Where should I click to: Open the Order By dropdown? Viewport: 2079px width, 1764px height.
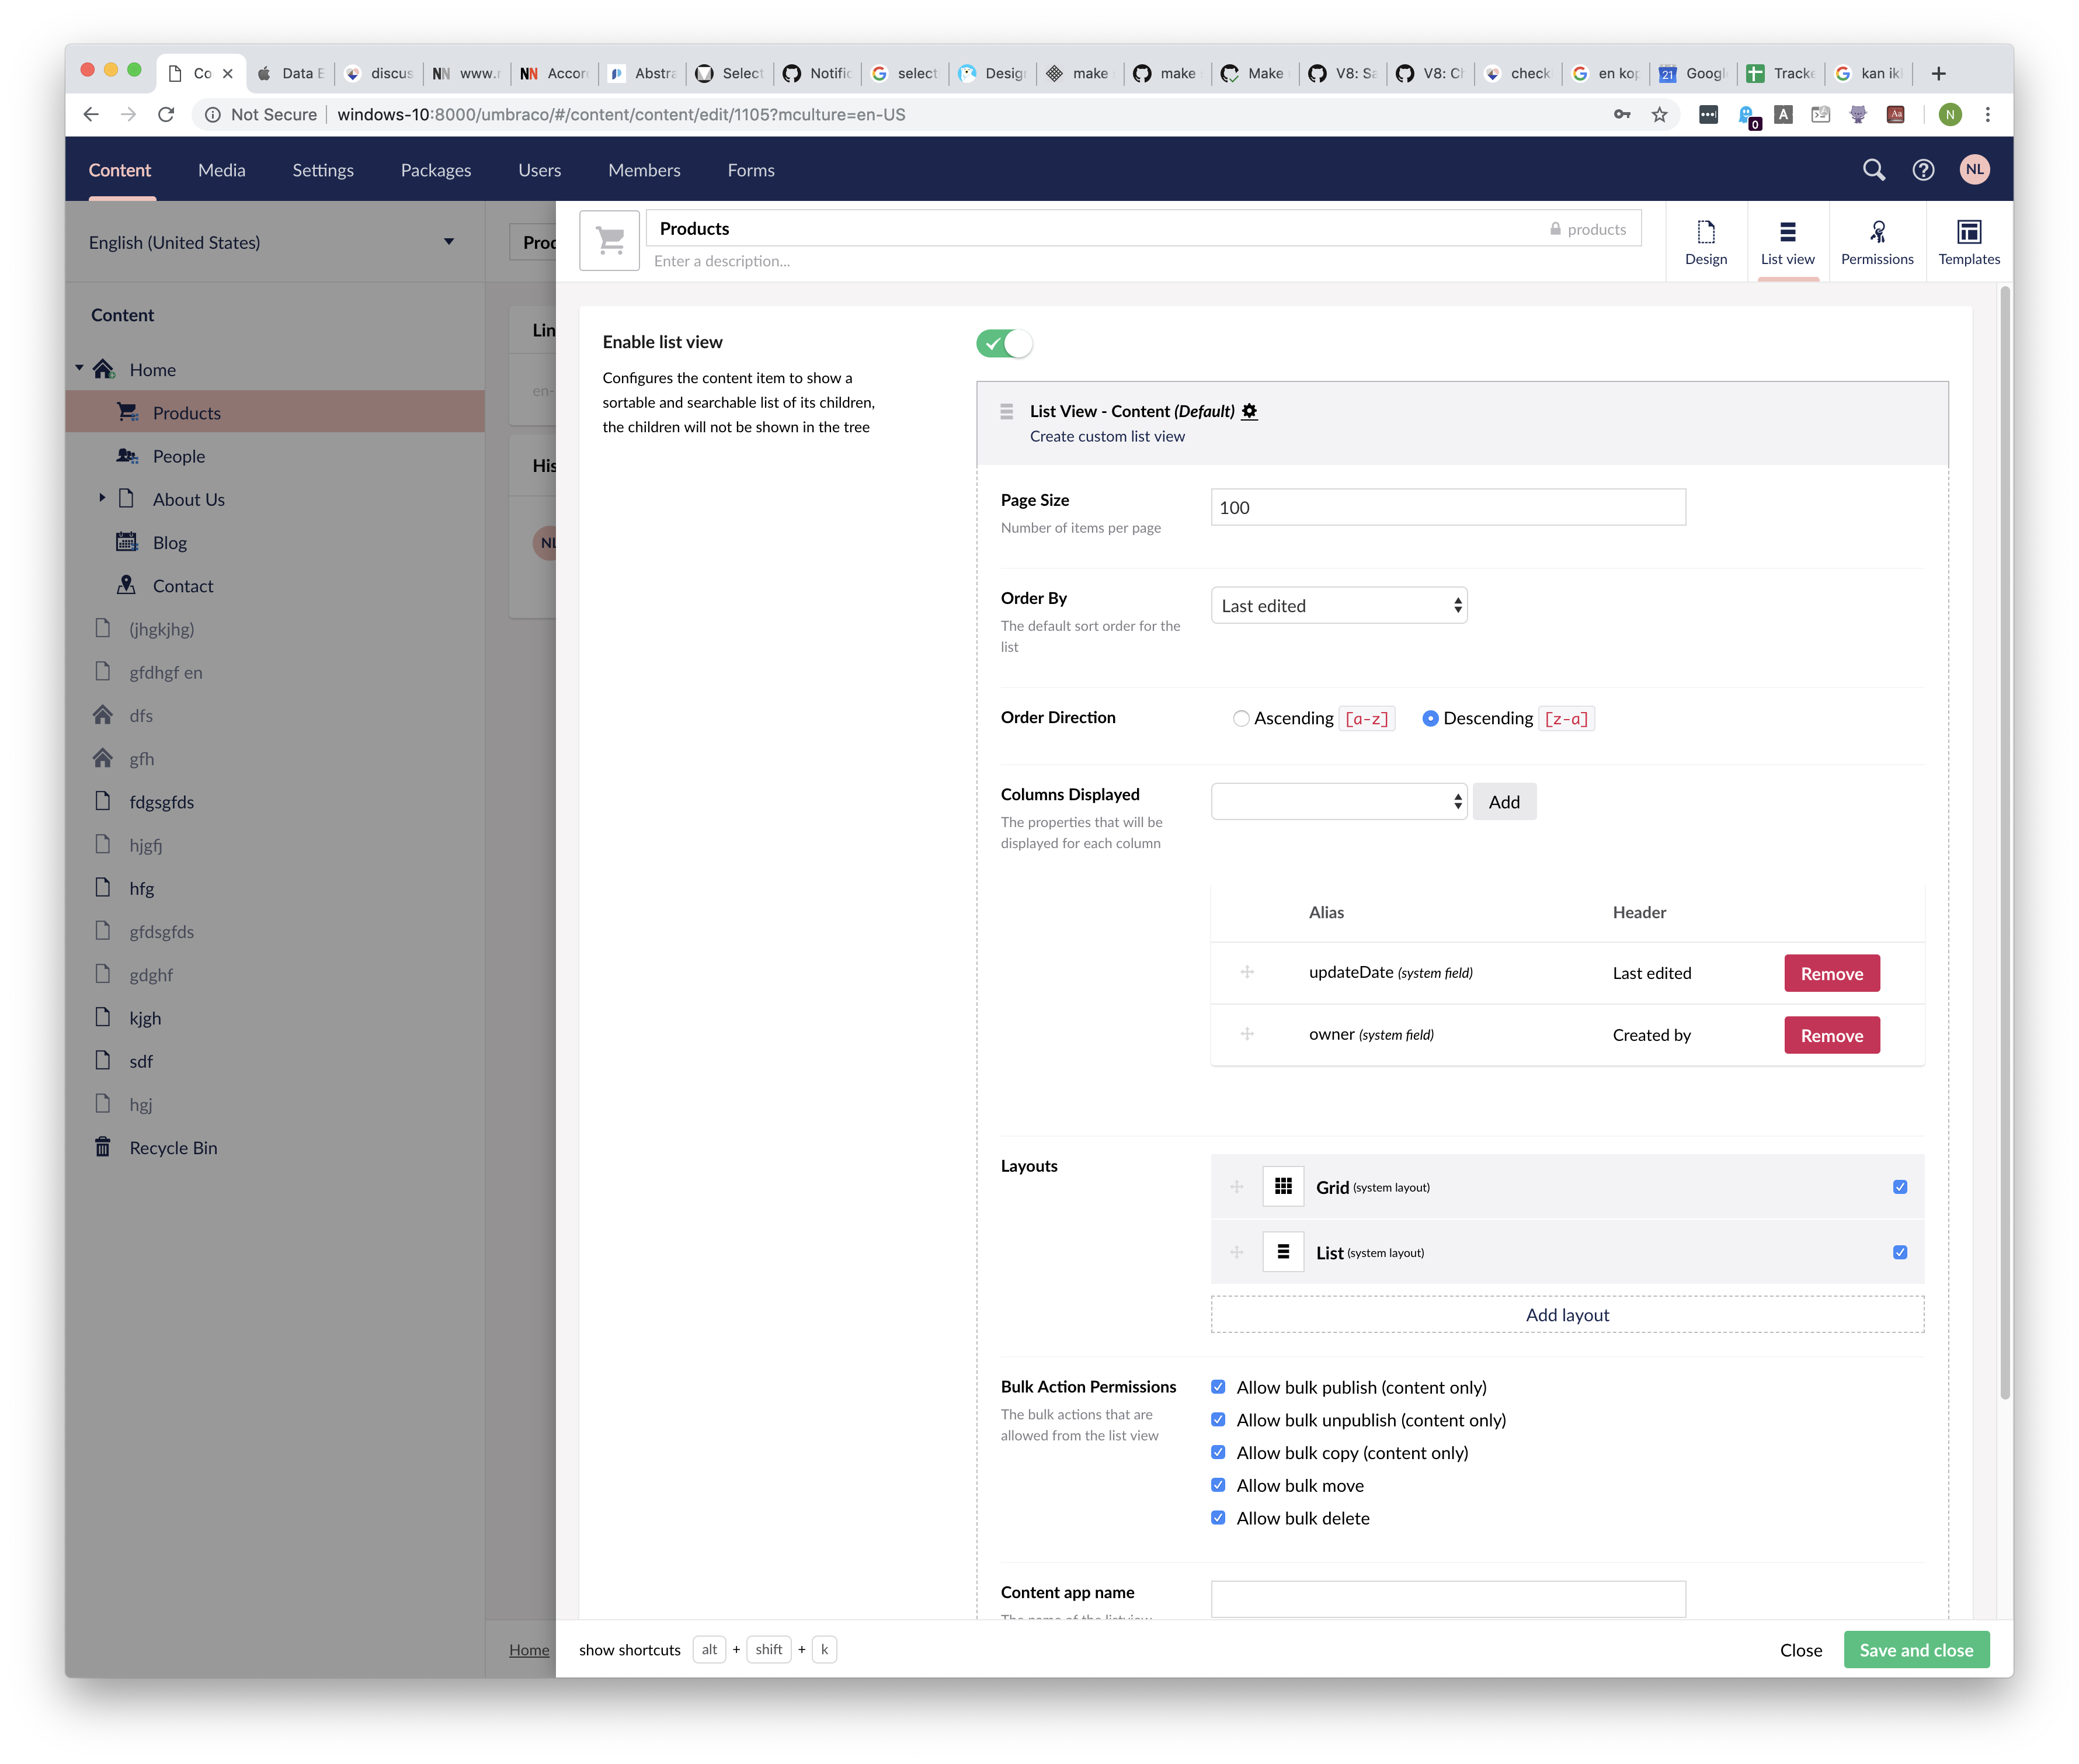click(1339, 605)
